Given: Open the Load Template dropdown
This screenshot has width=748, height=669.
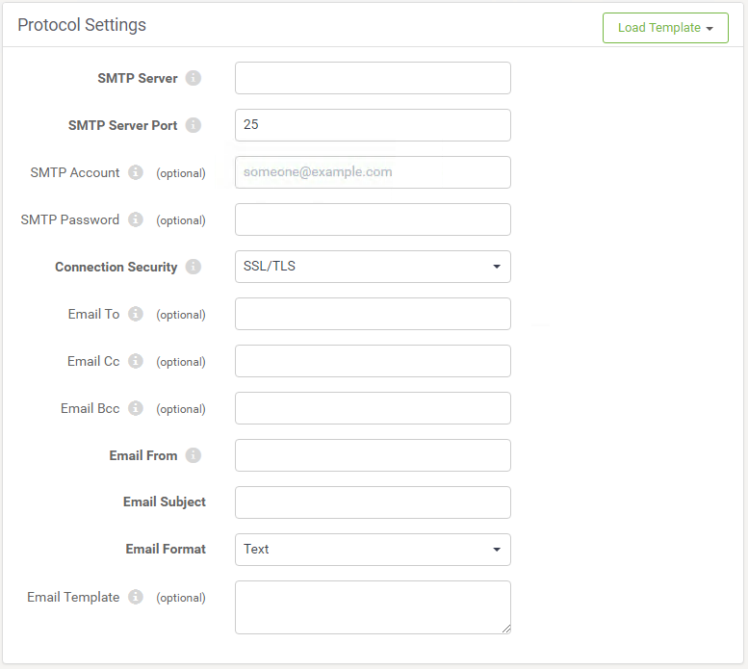Looking at the screenshot, I should (665, 28).
